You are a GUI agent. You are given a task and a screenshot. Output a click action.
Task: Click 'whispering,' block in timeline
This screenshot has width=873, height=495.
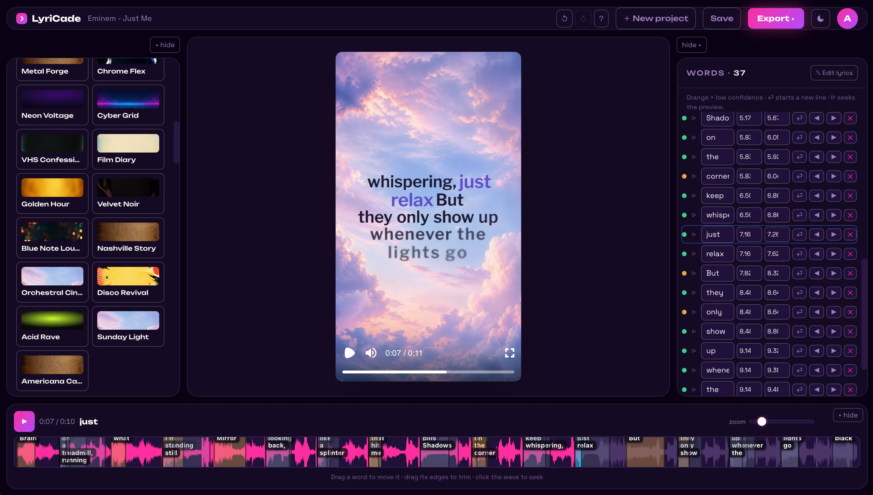pyautogui.click(x=544, y=445)
